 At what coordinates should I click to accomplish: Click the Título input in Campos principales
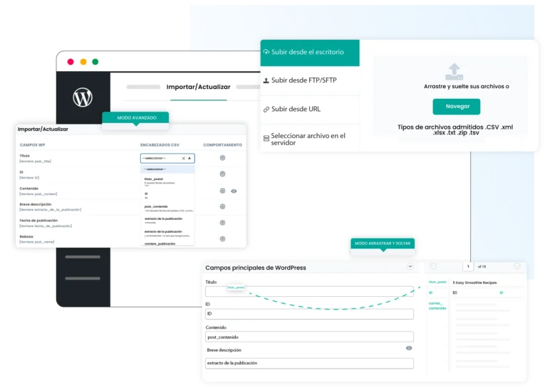(x=309, y=291)
